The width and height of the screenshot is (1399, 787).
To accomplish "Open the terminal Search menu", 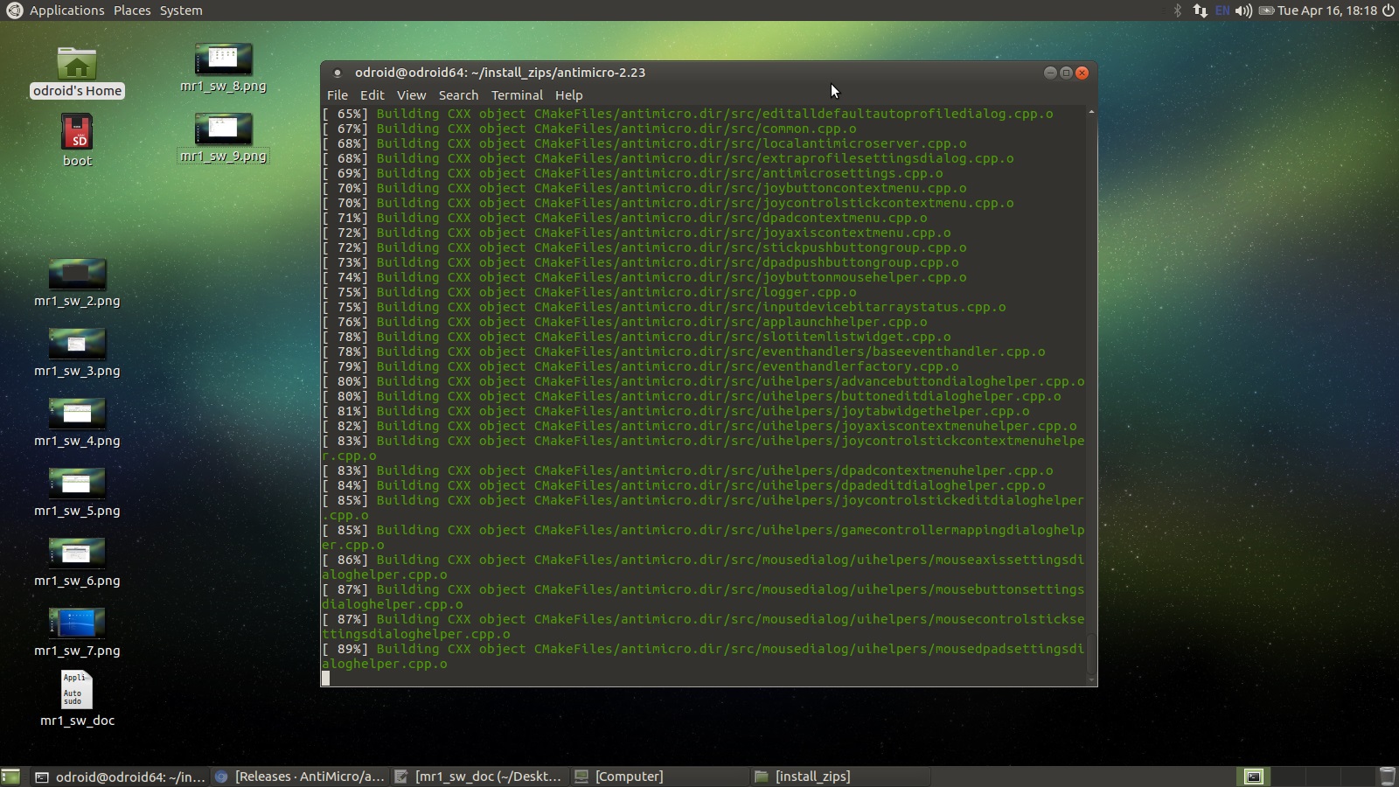I will (458, 95).
